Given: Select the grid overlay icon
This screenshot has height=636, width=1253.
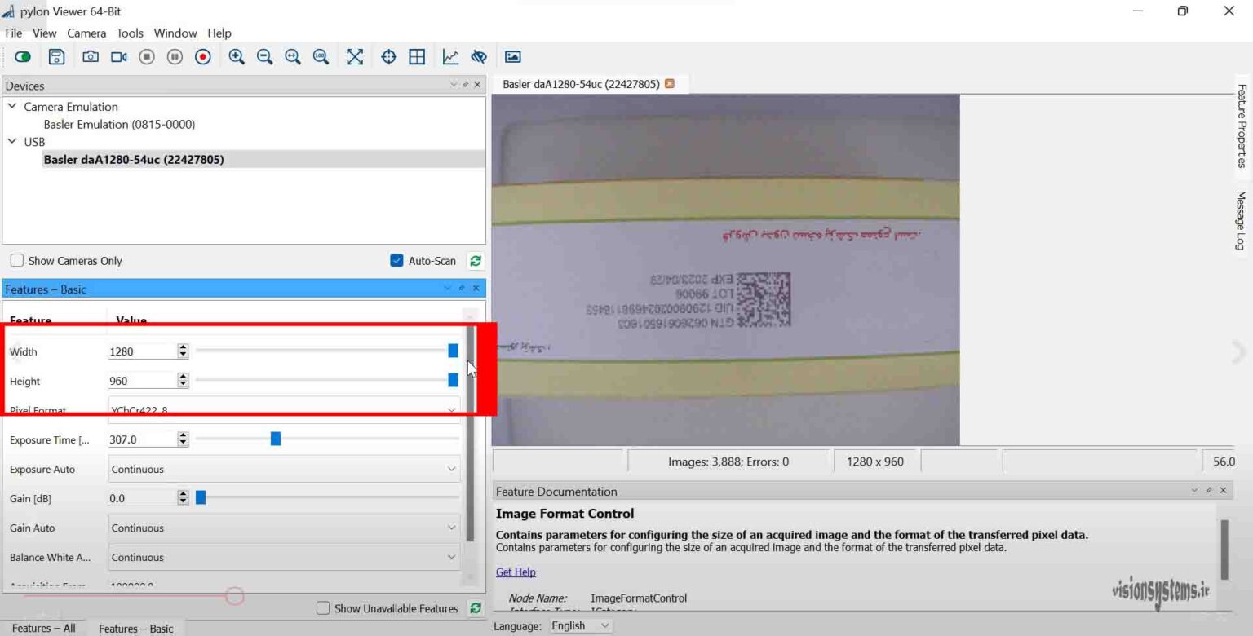Looking at the screenshot, I should [x=417, y=56].
